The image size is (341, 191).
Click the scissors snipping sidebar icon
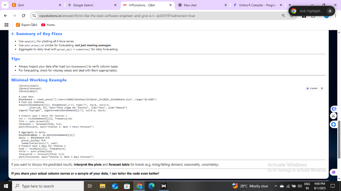(x=333, y=116)
